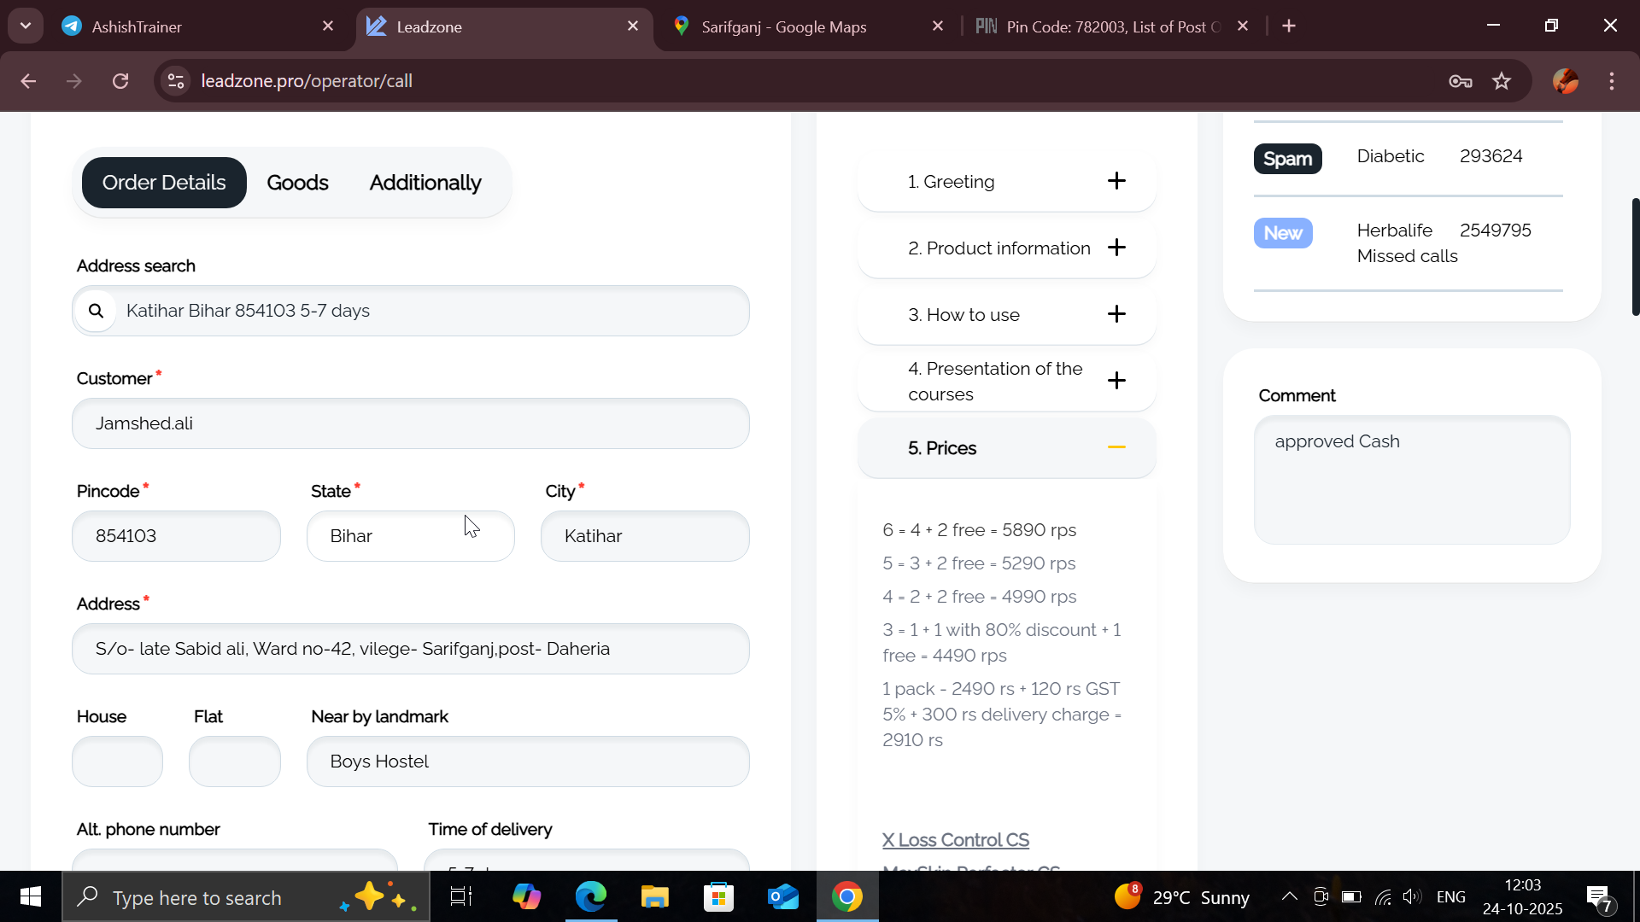Expand How to use section
1640x922 pixels.
(1116, 314)
